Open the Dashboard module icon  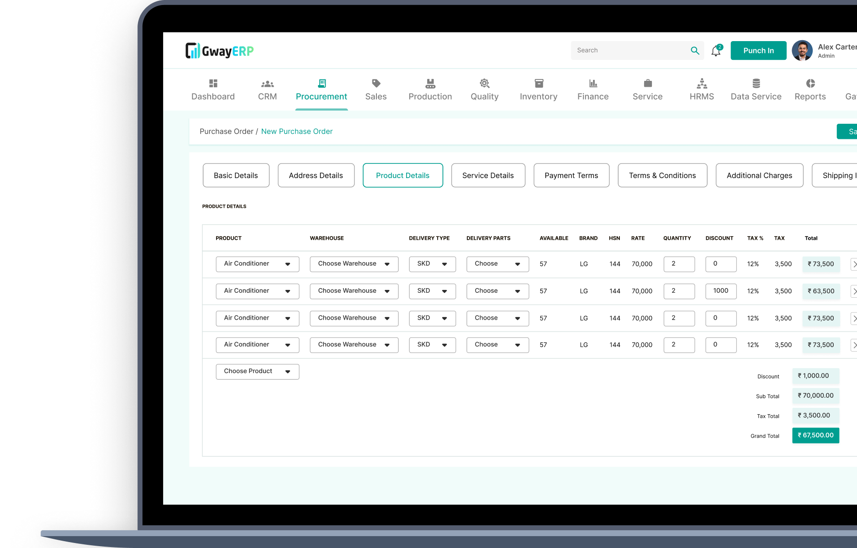click(213, 83)
